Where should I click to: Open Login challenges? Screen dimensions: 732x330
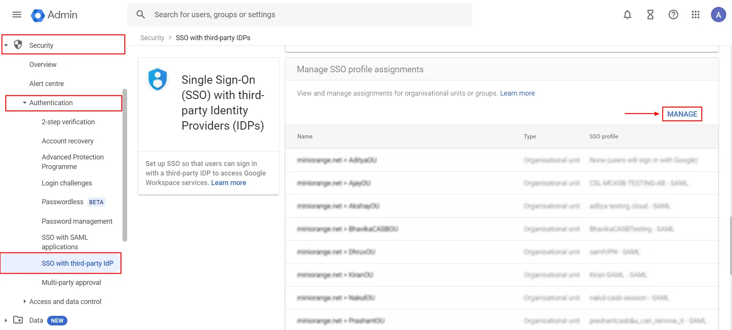click(x=67, y=183)
